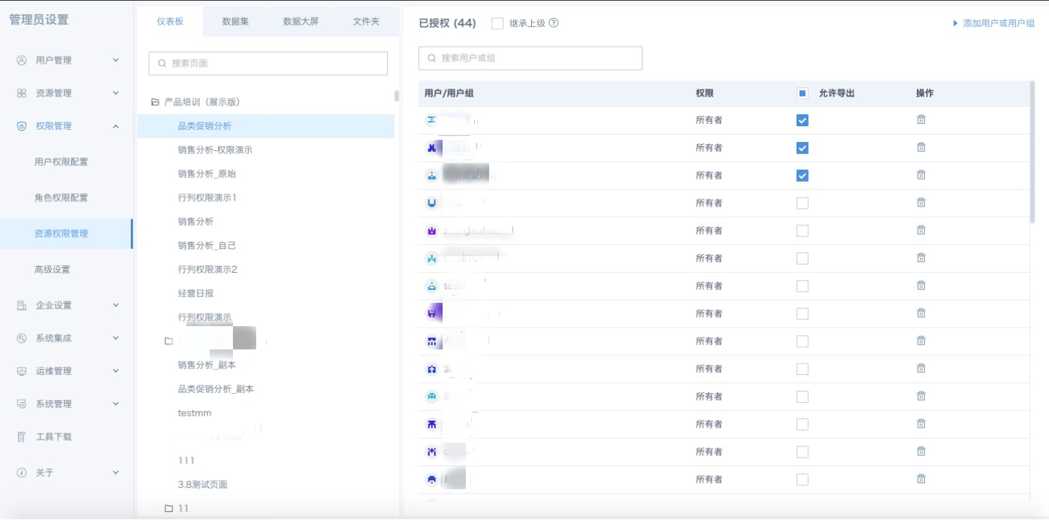
Task: Open 用户权限配置 in the sidebar
Action: (61, 162)
